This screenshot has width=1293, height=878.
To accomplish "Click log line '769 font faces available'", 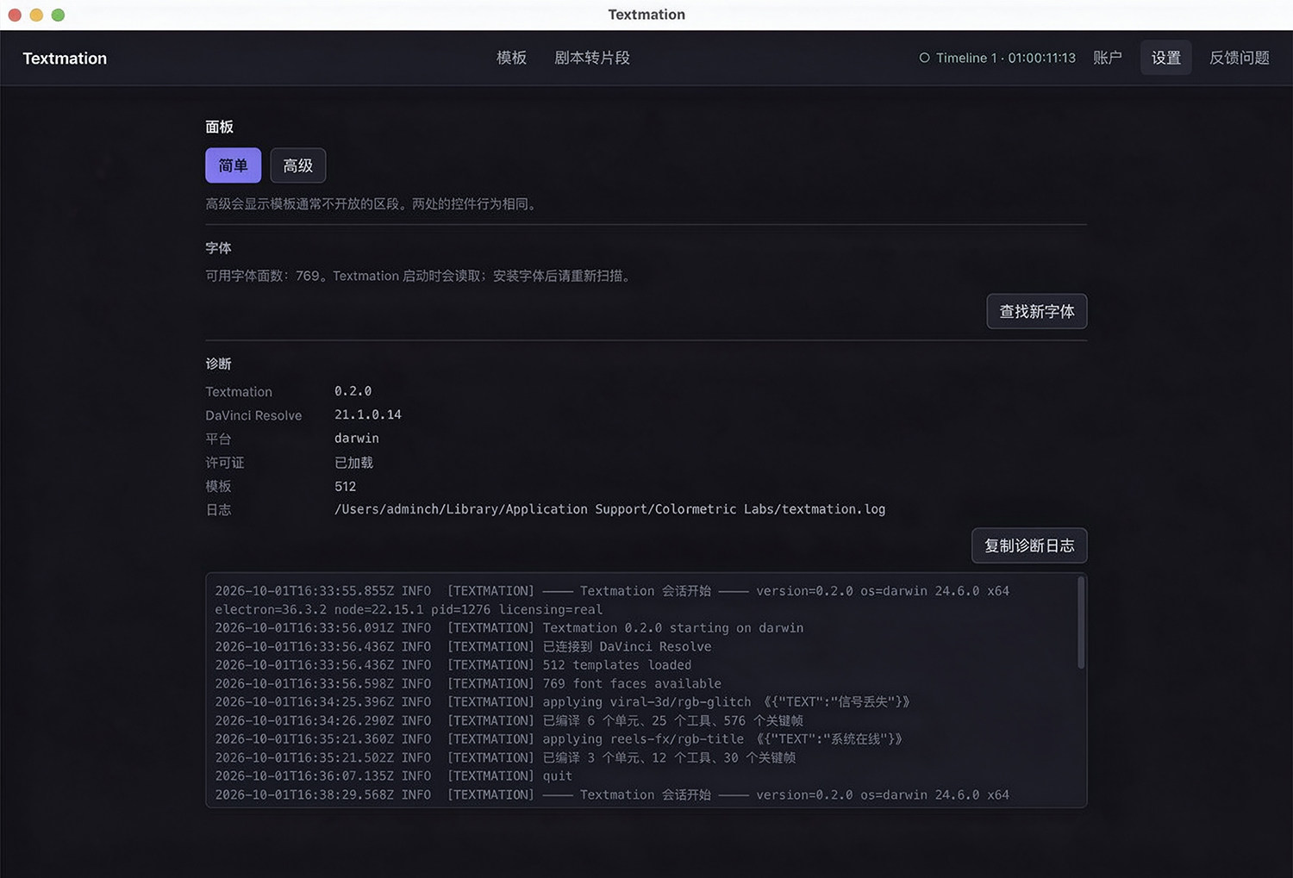I will coord(468,683).
